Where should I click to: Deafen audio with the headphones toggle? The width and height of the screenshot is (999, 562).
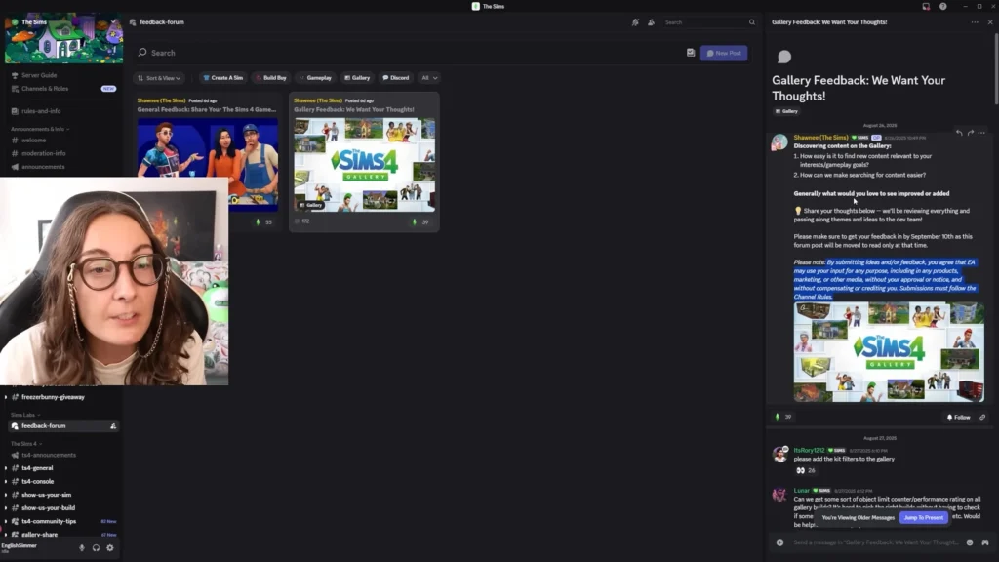click(96, 548)
